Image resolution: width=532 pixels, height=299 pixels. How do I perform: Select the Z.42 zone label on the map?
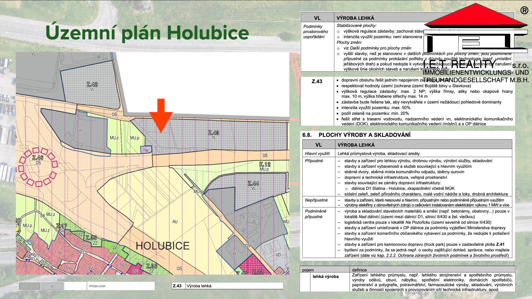click(x=92, y=85)
